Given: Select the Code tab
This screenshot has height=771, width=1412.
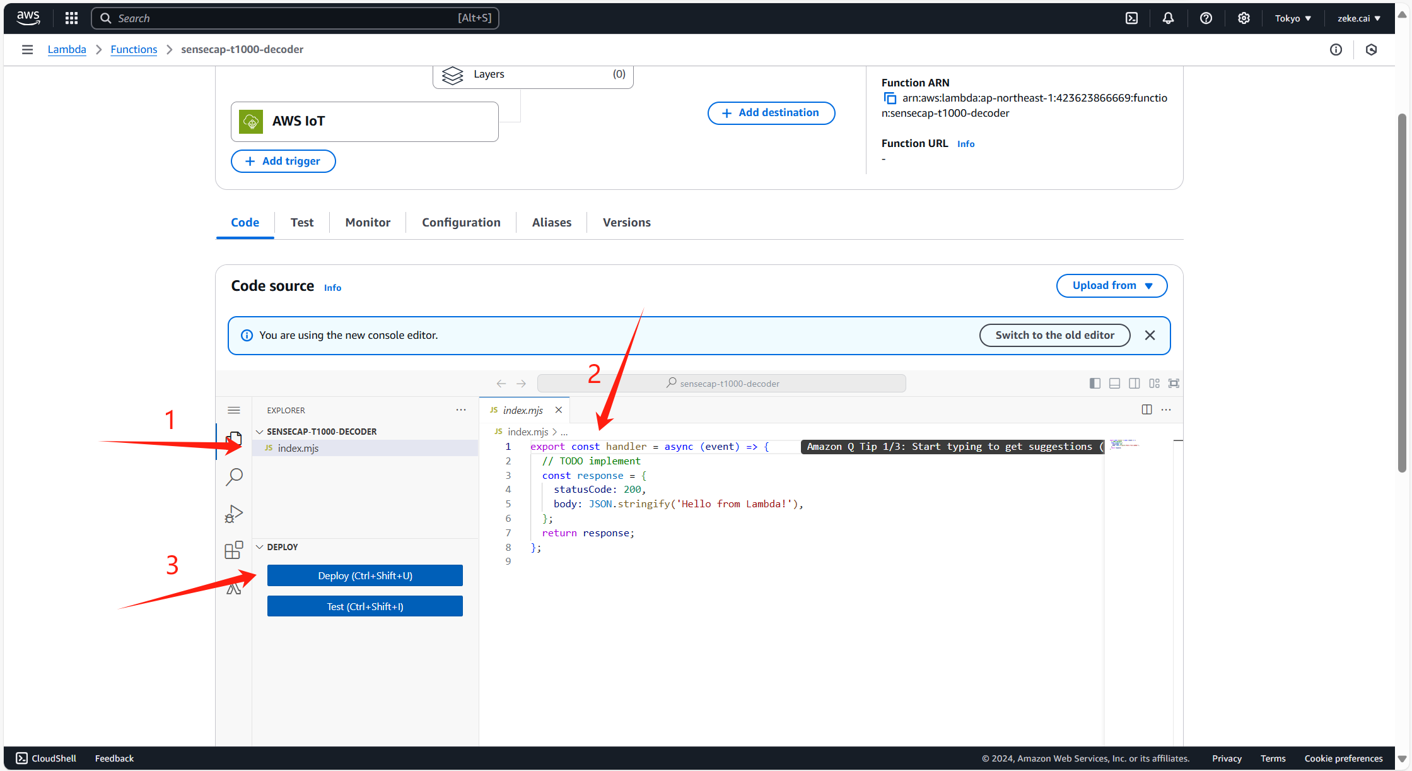Looking at the screenshot, I should pyautogui.click(x=245, y=222).
